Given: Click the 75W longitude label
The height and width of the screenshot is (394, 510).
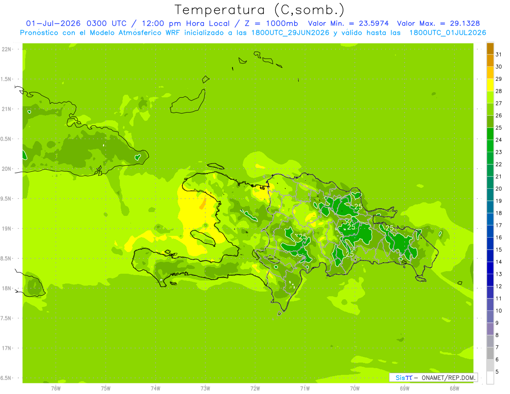Looking at the screenshot, I should point(105,388).
